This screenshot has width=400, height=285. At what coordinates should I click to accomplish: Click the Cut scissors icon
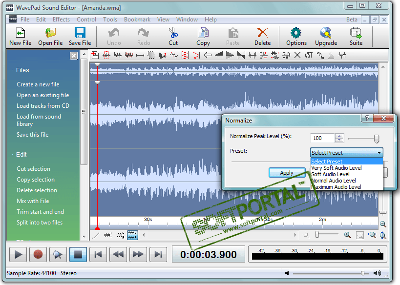coord(173,33)
